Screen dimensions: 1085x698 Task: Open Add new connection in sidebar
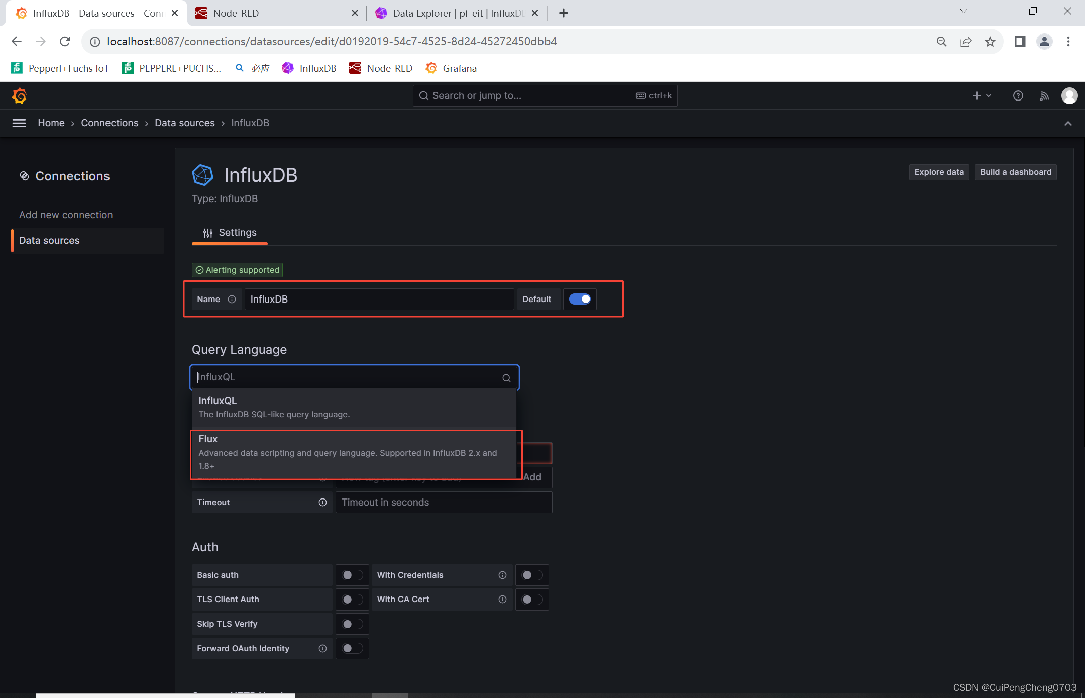pyautogui.click(x=66, y=215)
